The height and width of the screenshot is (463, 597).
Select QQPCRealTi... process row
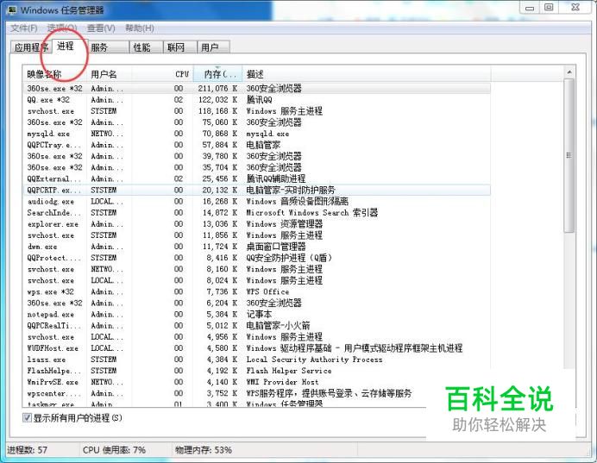point(256,326)
